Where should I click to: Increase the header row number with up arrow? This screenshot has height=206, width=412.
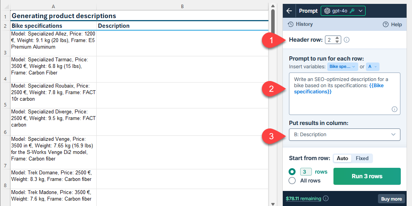click(337, 38)
